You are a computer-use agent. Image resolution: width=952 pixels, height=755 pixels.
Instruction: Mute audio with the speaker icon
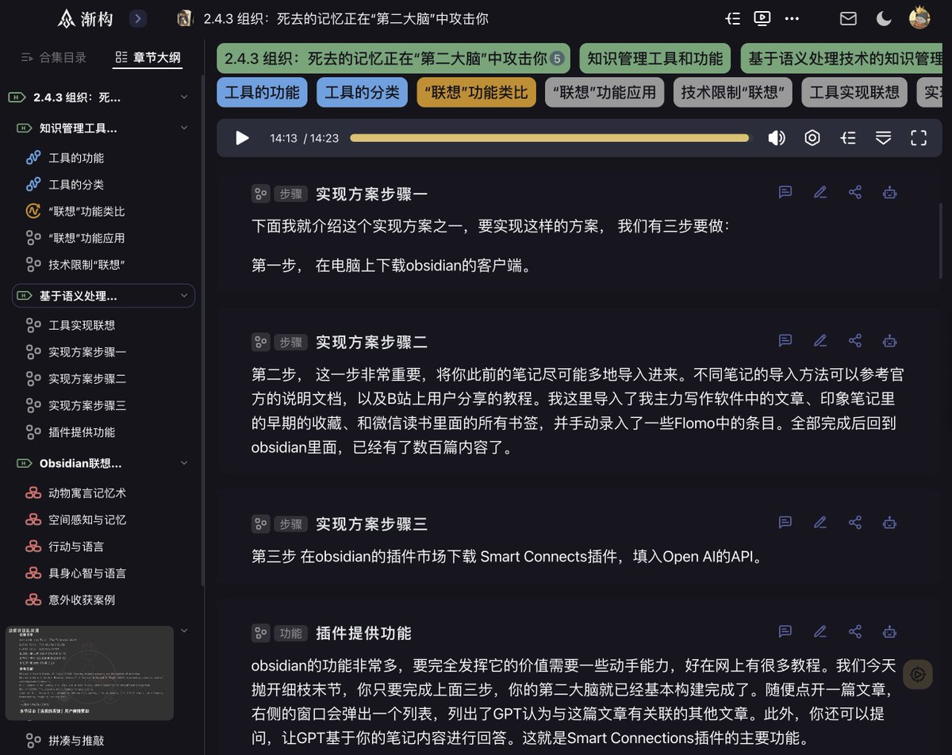(x=777, y=138)
